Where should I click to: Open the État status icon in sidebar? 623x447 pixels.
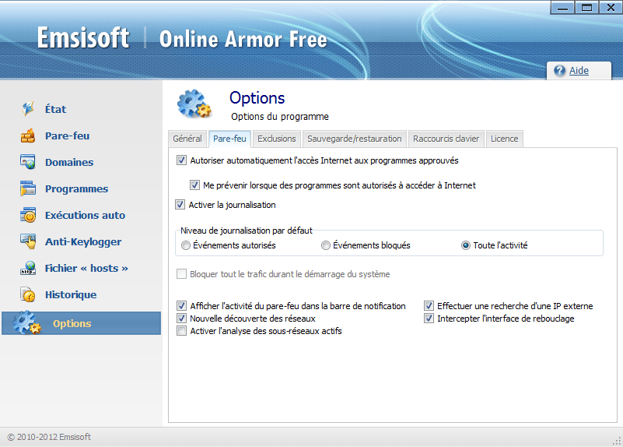tap(28, 108)
